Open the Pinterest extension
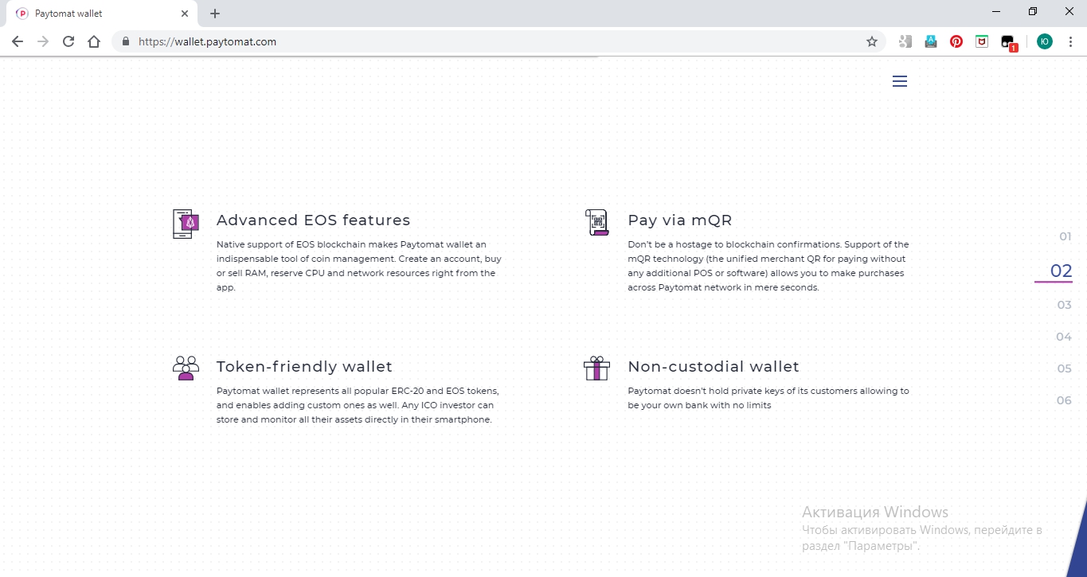Image resolution: width=1087 pixels, height=577 pixels. [x=956, y=41]
